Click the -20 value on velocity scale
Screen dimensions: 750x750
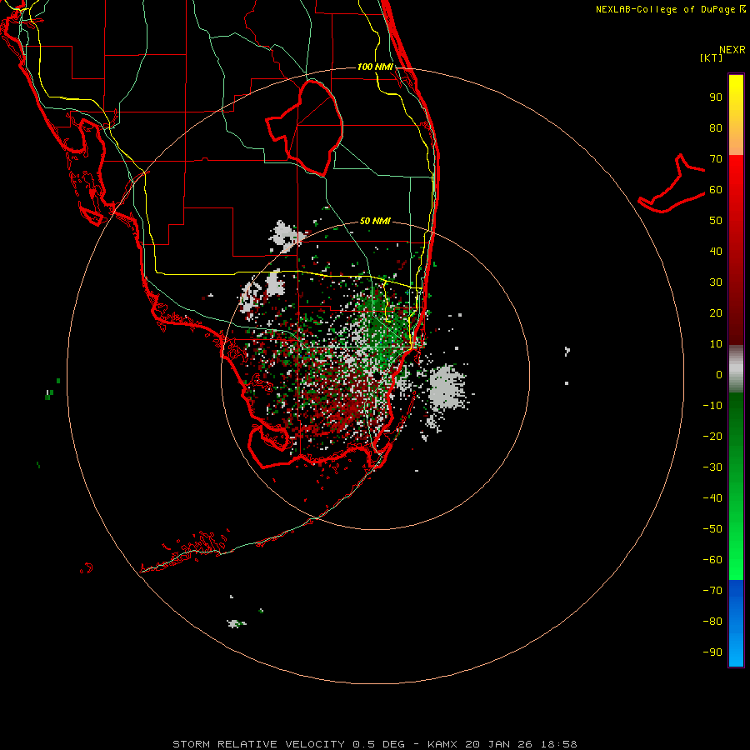tap(712, 437)
